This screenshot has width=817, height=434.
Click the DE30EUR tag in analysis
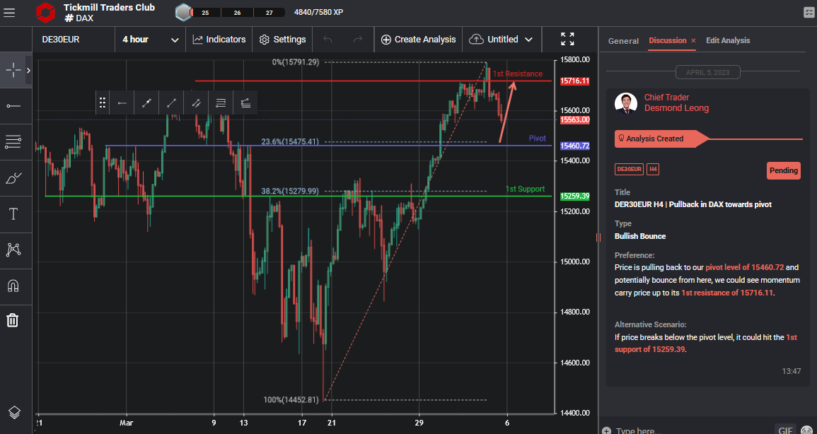629,170
